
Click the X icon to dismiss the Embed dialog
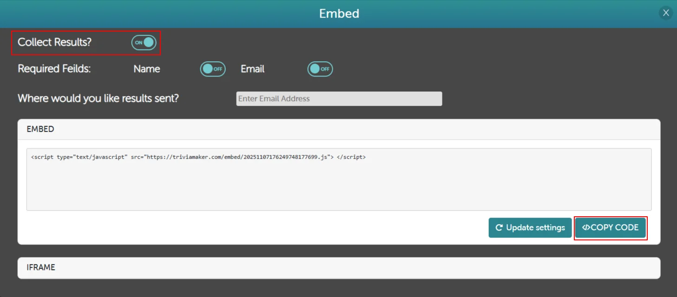click(665, 13)
